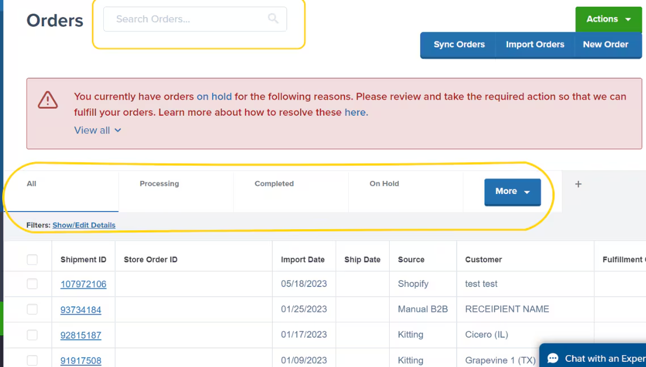This screenshot has height=367, width=646.
Task: Switch to the Processing tab
Action: pyautogui.click(x=159, y=183)
